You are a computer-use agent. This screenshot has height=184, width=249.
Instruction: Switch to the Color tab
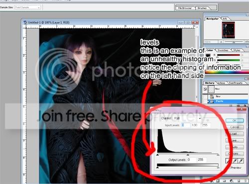click(210, 50)
